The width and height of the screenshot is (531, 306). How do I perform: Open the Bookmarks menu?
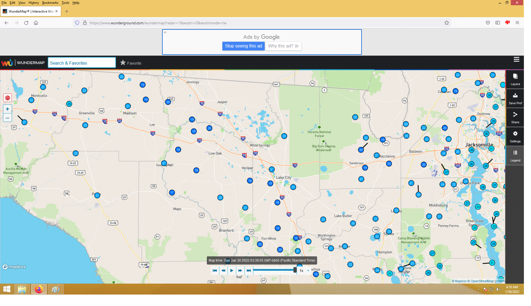(51, 3)
